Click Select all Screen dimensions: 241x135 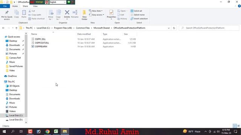pos(136,11)
